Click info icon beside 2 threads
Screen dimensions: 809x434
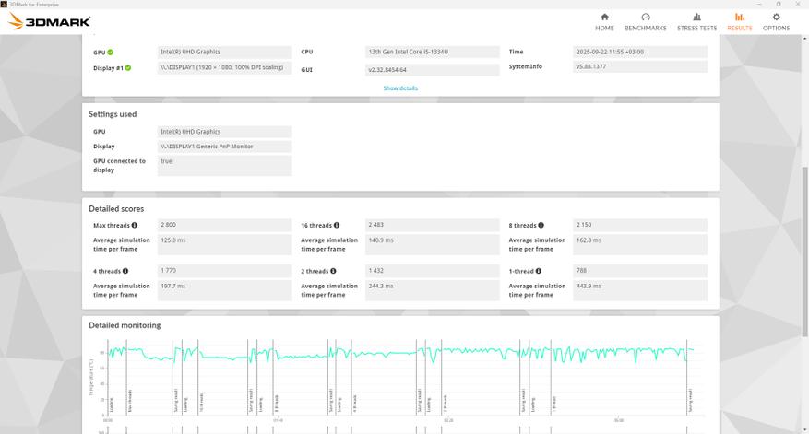pos(333,271)
